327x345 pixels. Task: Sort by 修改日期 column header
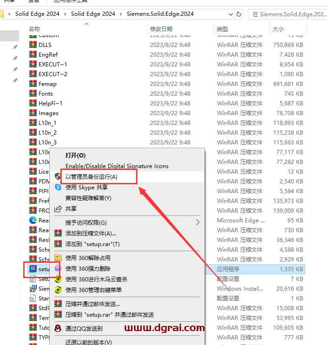pyautogui.click(x=161, y=29)
